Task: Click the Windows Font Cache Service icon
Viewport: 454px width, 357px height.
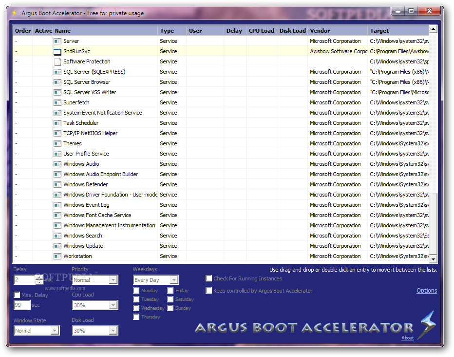Action: (57, 215)
